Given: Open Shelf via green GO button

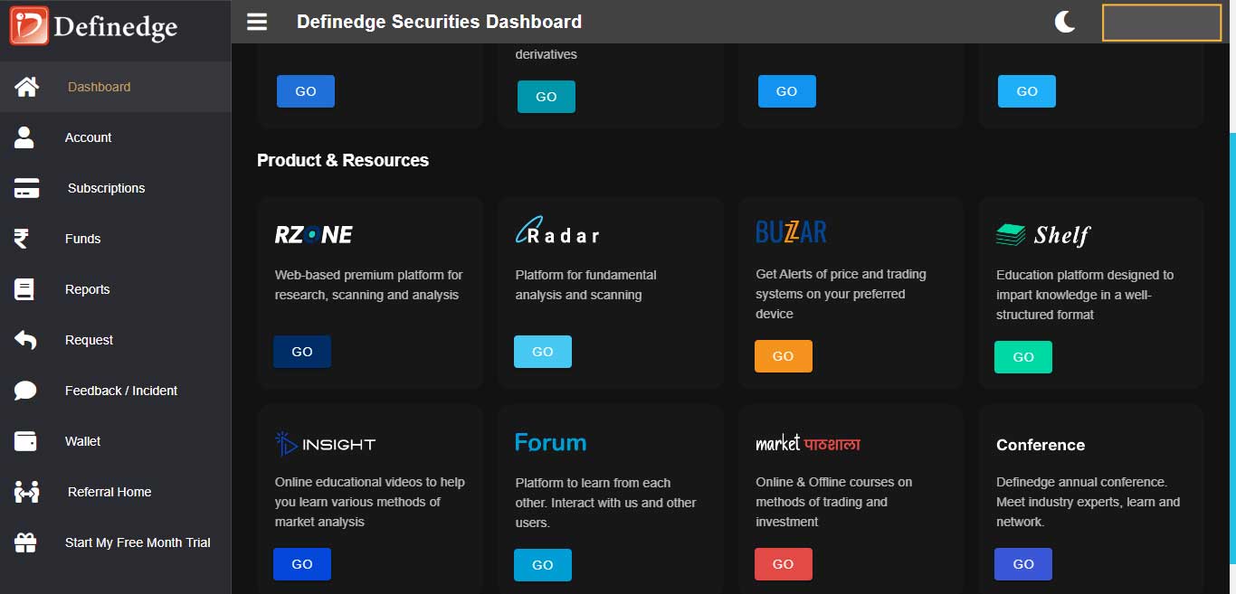Looking at the screenshot, I should point(1023,357).
